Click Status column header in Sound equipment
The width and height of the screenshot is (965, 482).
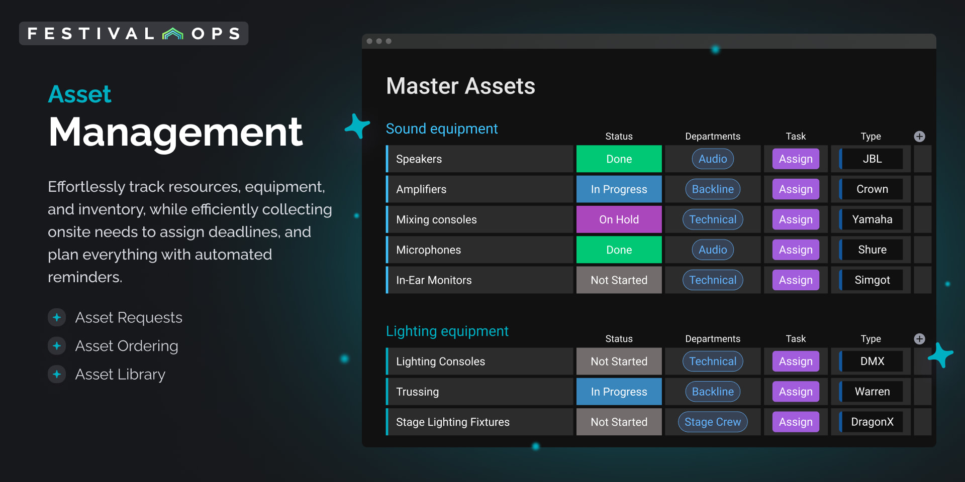619,136
